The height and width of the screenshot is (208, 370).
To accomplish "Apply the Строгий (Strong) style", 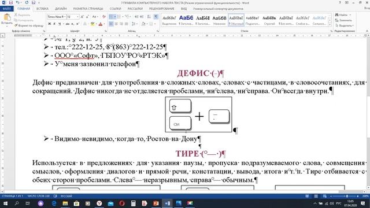I will click(269, 20).
